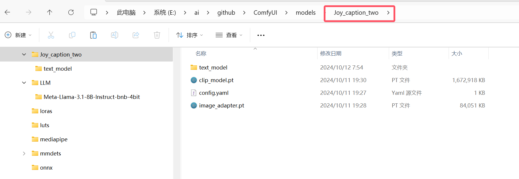Select the clip_model.pt file

point(216,80)
